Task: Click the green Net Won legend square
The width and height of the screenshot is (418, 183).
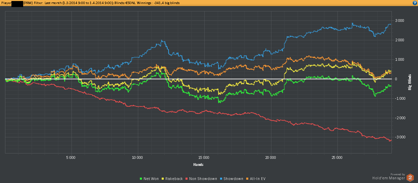Action: (141, 179)
